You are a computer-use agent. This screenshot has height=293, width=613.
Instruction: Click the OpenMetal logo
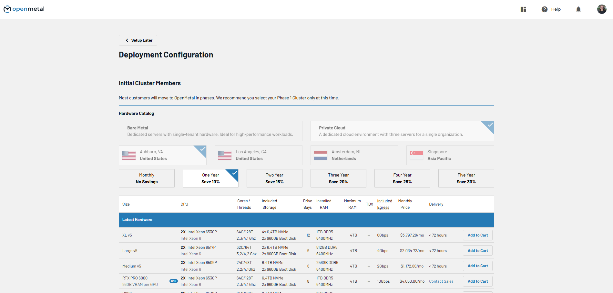pos(24,9)
